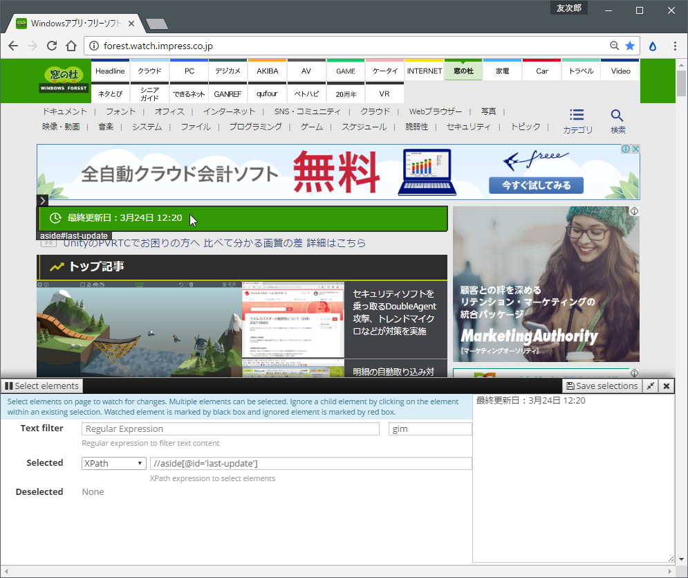Open site search via the 検索 magnifier icon
The height and width of the screenshot is (578, 688).
click(x=616, y=116)
